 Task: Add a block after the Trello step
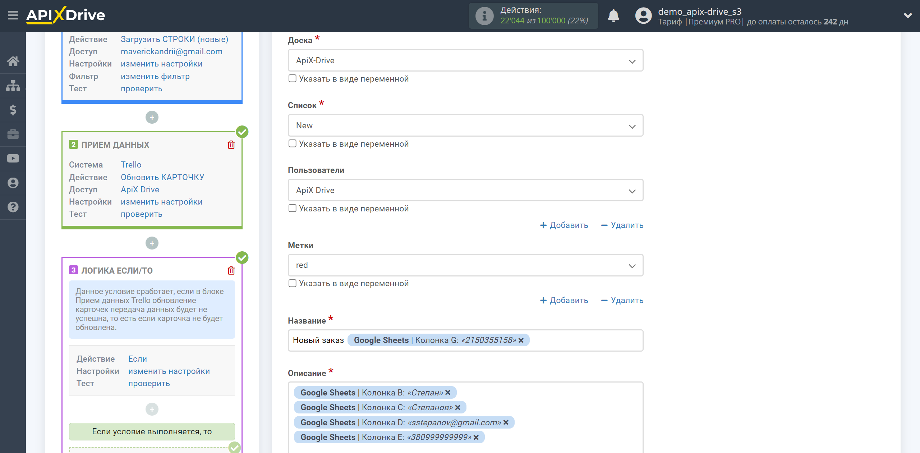click(152, 243)
